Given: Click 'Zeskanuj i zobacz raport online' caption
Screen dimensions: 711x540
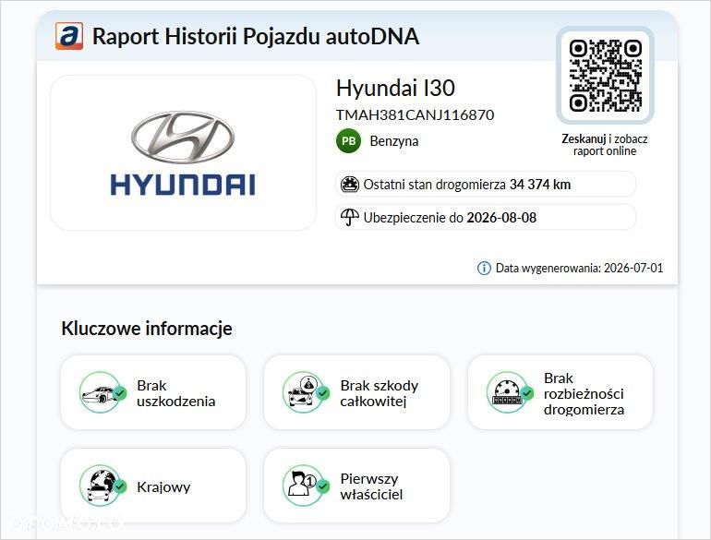Looking at the screenshot, I should coord(605,145).
